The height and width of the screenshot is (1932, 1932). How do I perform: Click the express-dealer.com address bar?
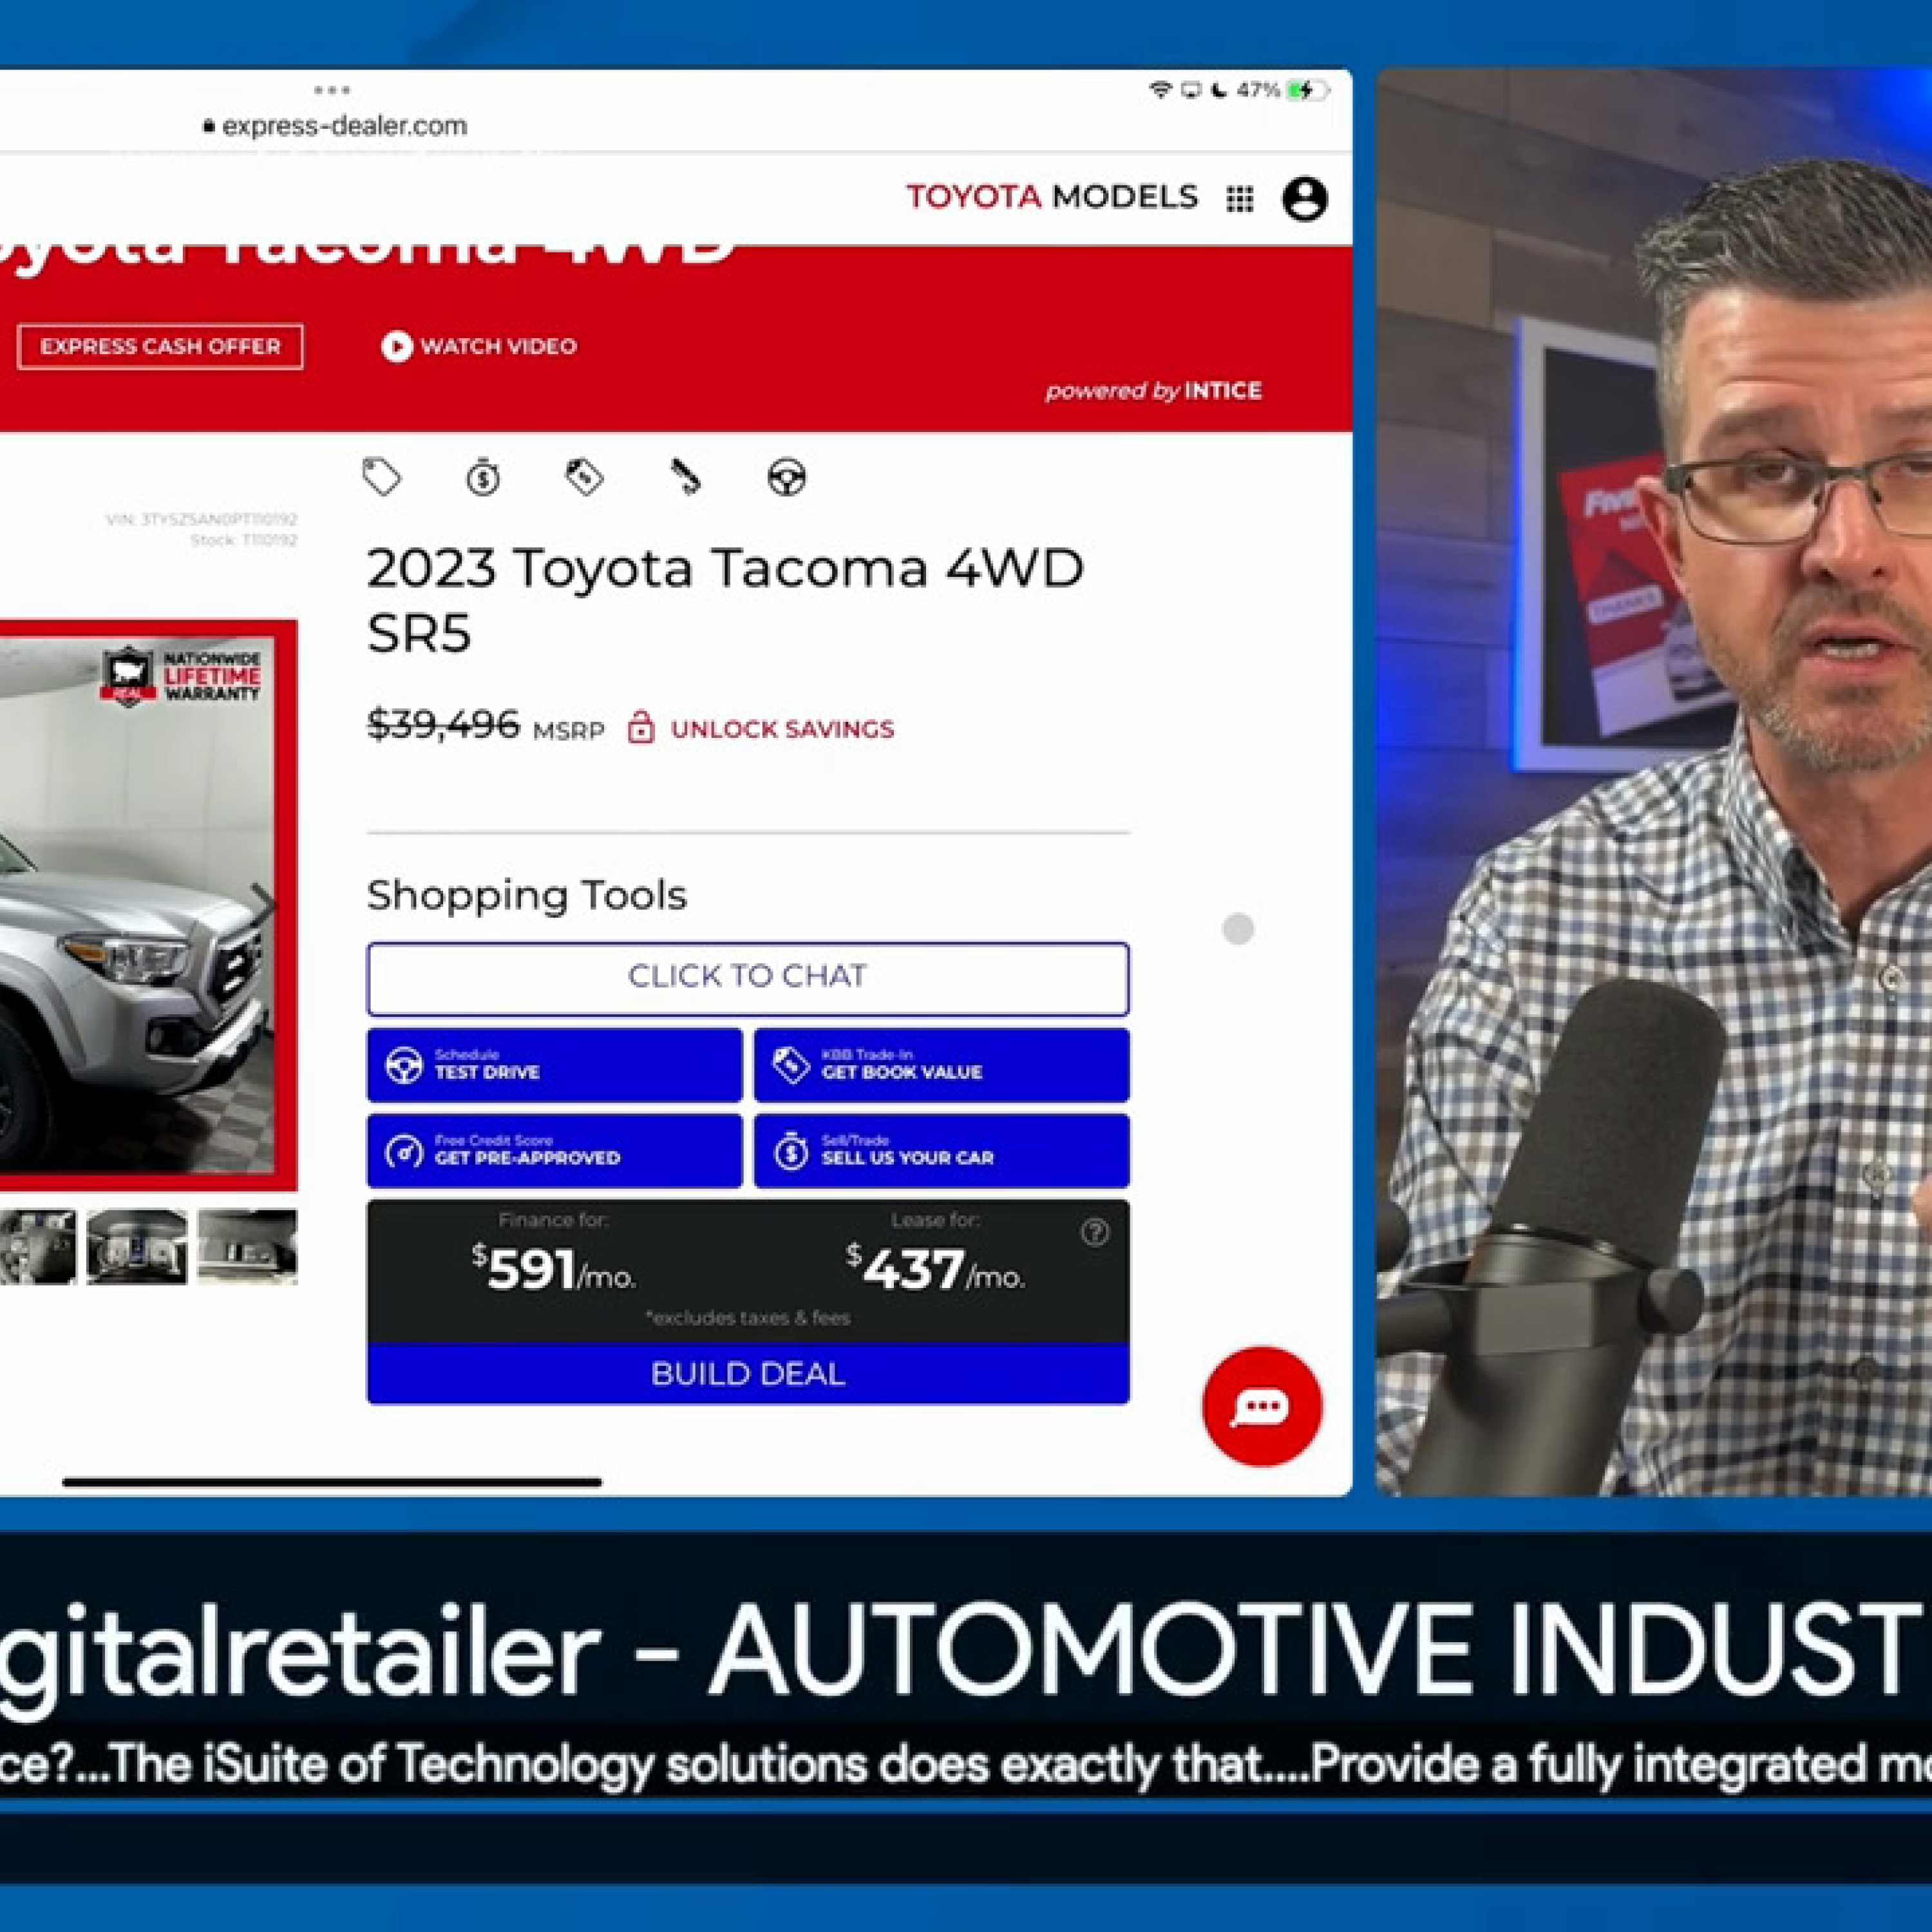[x=335, y=126]
